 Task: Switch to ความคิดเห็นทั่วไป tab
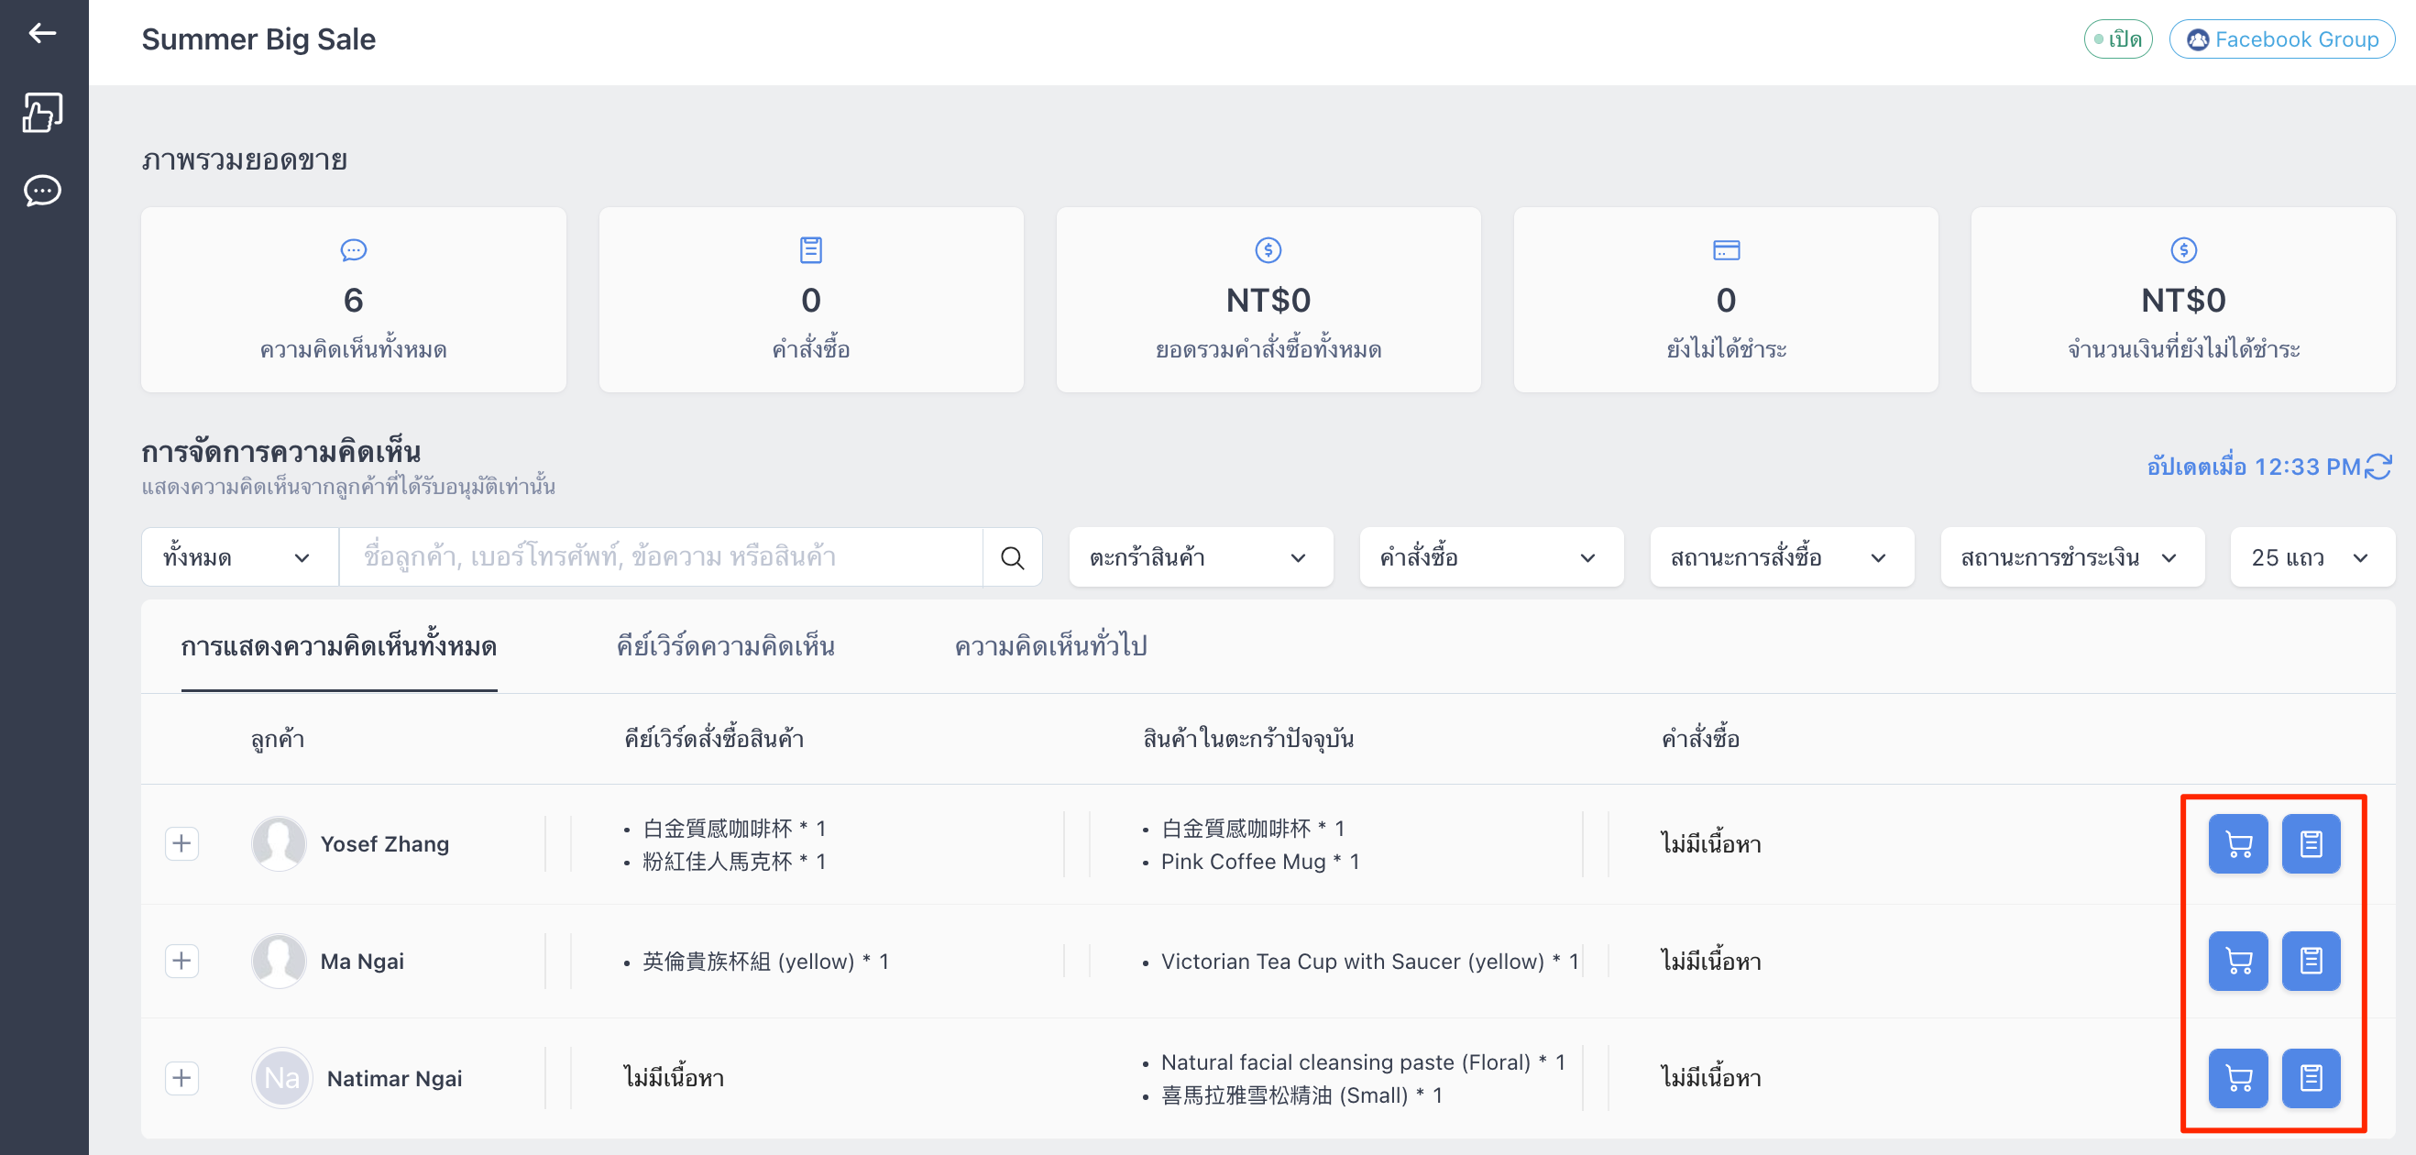point(1050,646)
